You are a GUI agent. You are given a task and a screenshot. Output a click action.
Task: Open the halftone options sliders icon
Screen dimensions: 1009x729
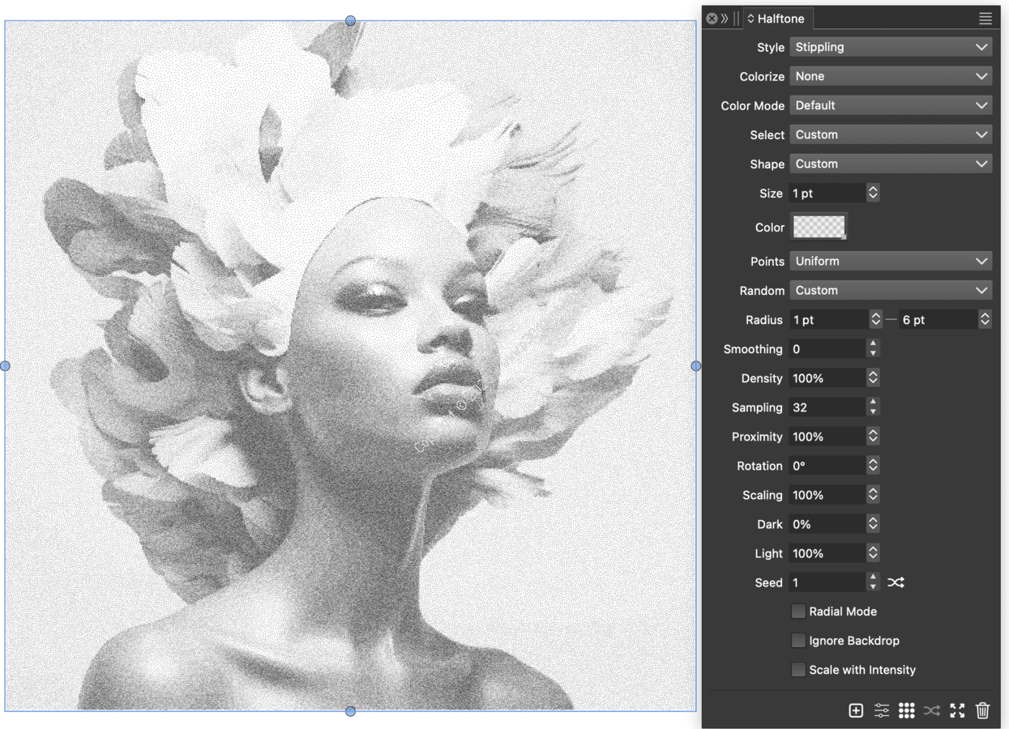point(882,710)
